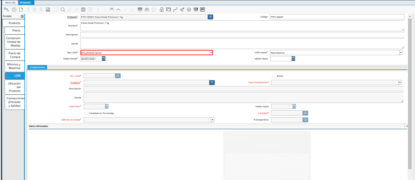
Task: Toggle grid view with stacked-lines icon
Action: pyautogui.click(x=83, y=10)
